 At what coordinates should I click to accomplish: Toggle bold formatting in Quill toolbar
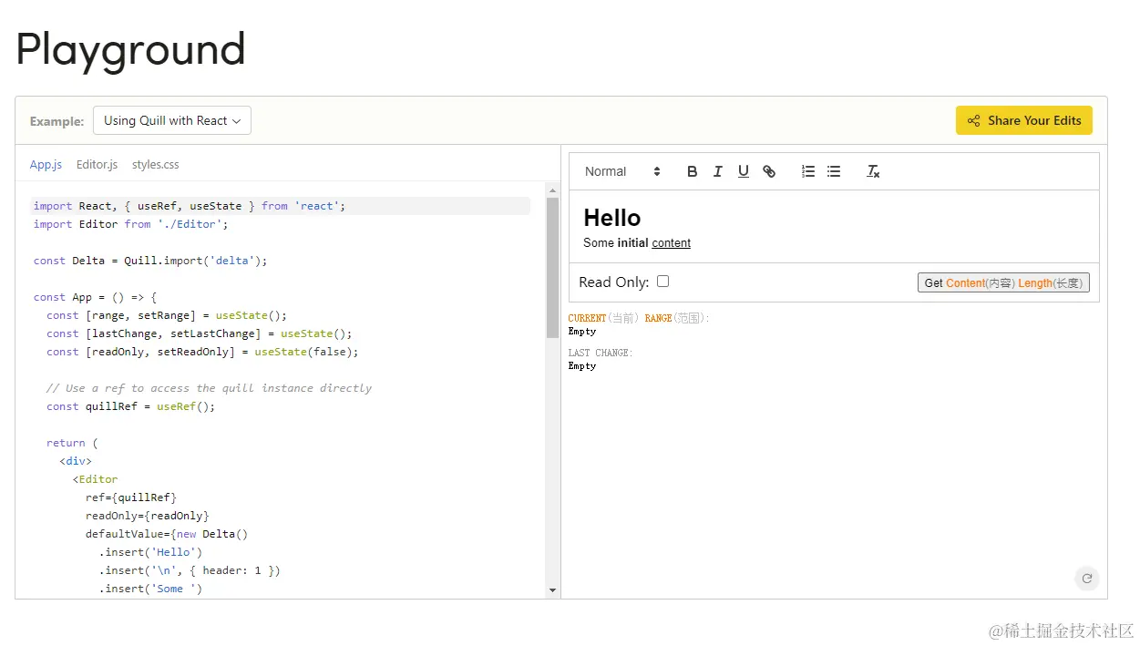[692, 171]
